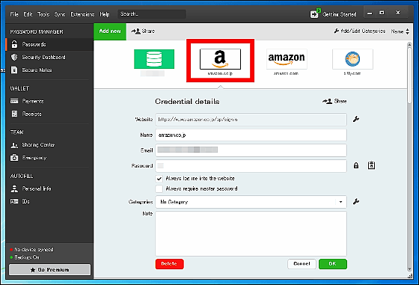Click the Add new button
This screenshot has height=285, width=419.
tap(110, 31)
